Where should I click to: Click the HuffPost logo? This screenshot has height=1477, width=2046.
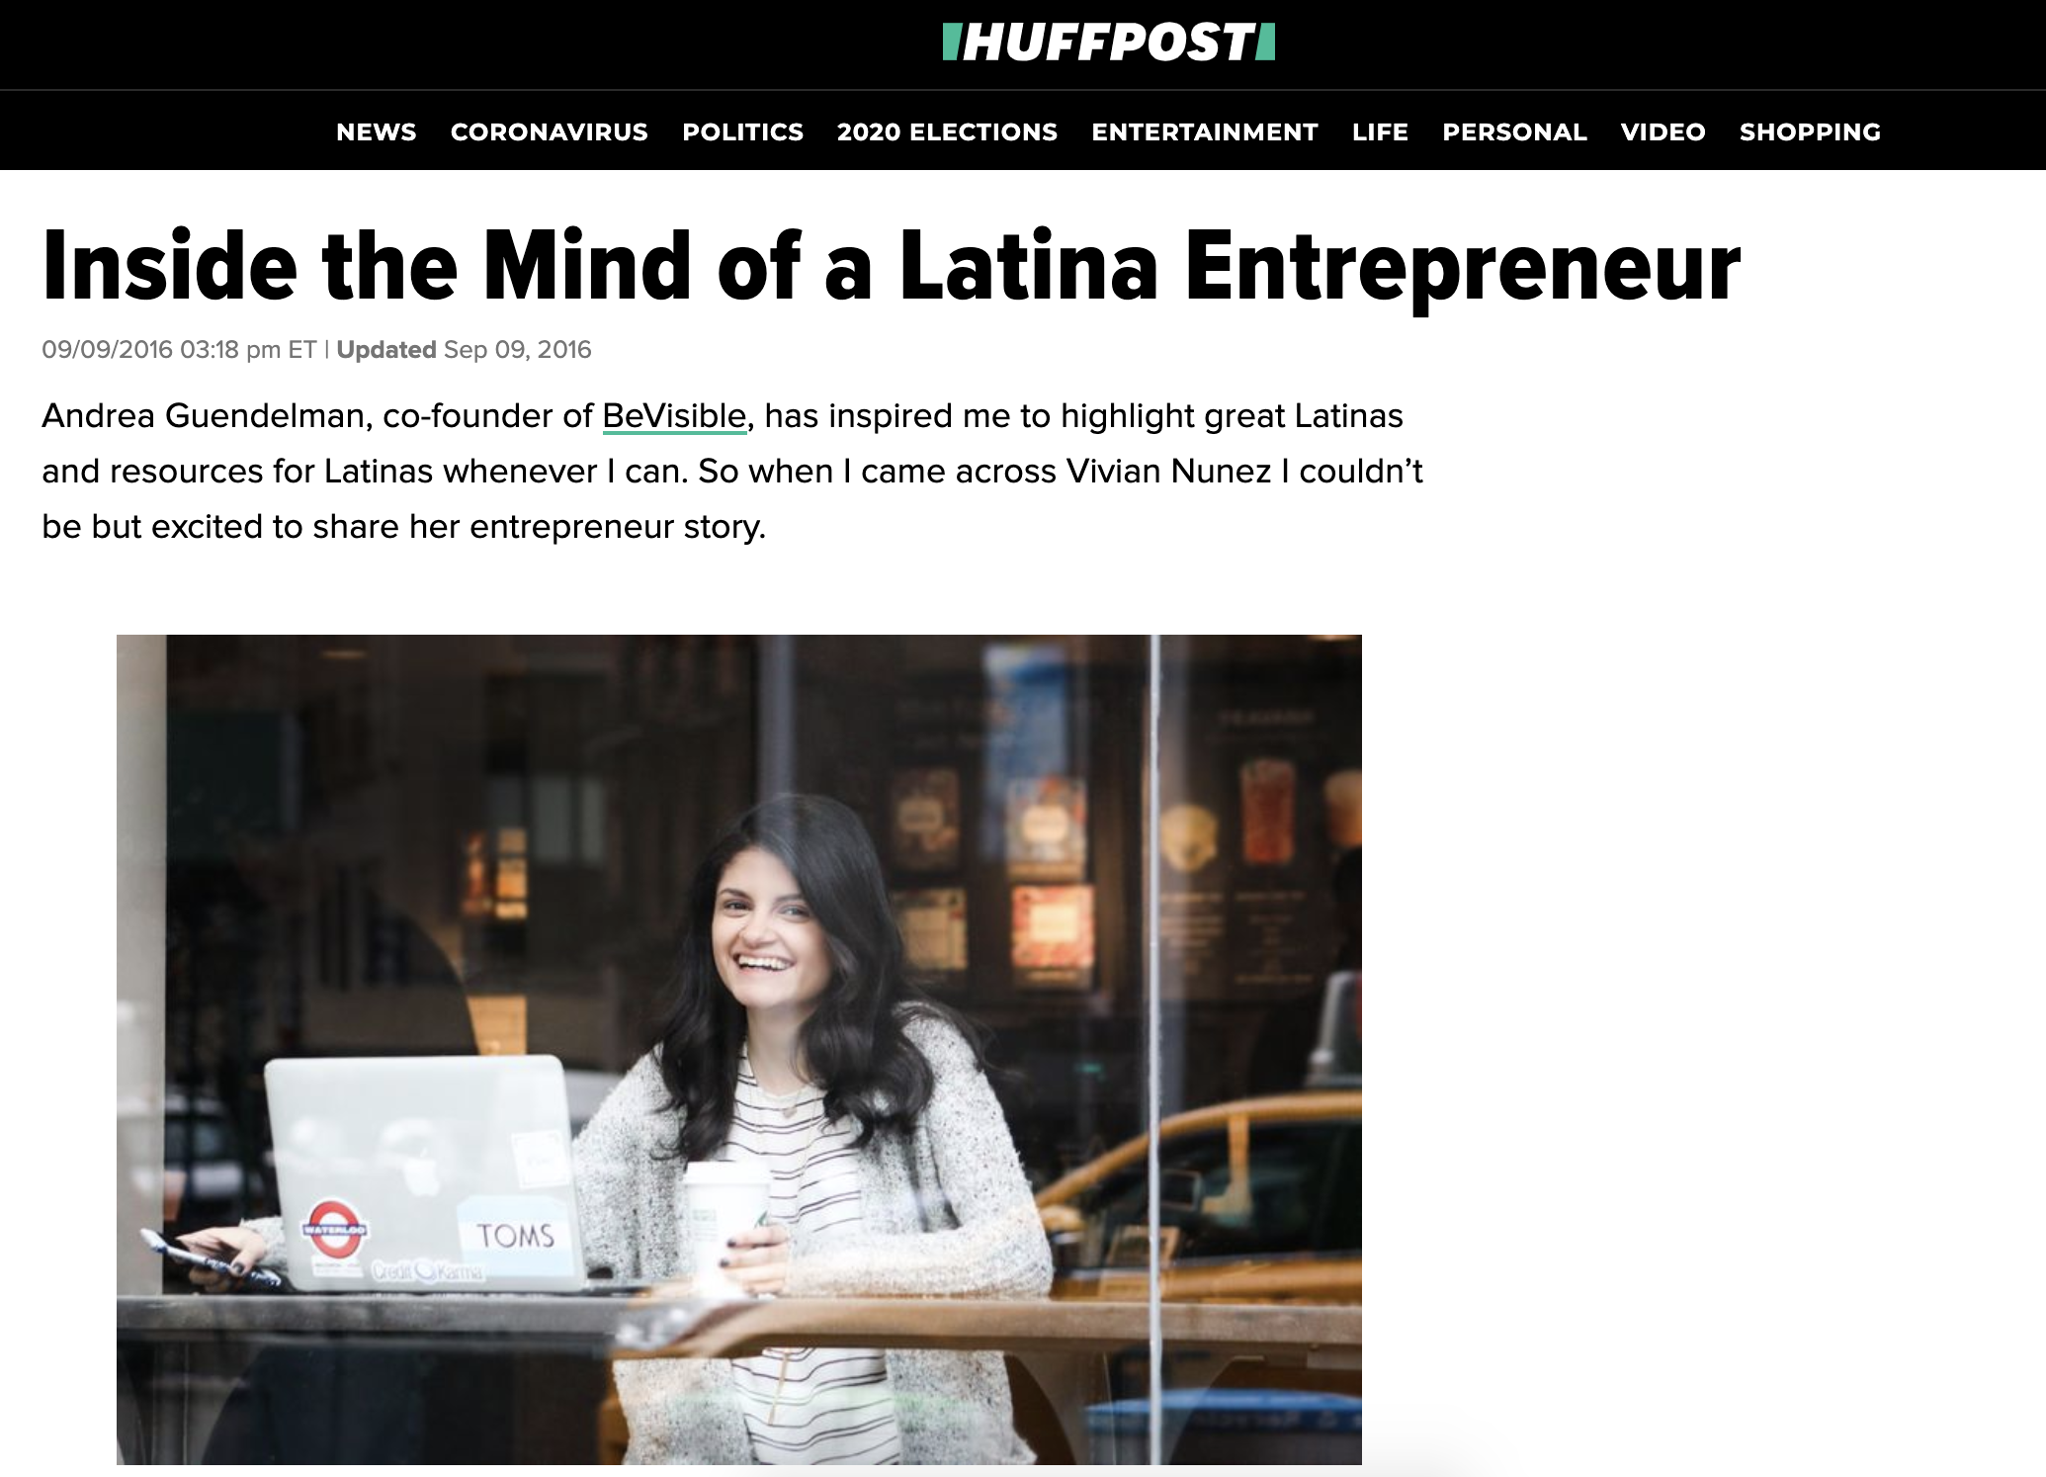point(1109,43)
